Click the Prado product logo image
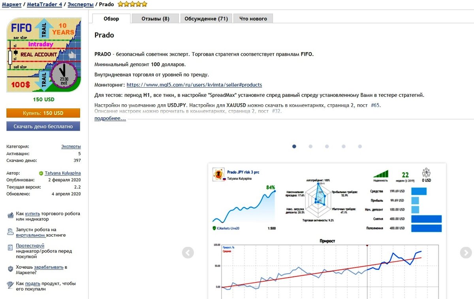Image resolution: width=474 pixels, height=299 pixels. pyautogui.click(x=44, y=55)
